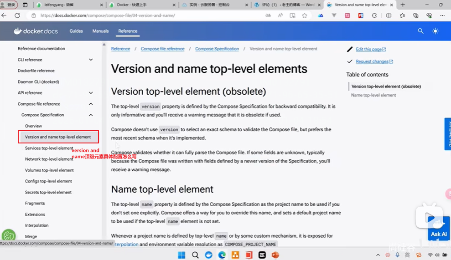Screen dimensions: 451x260
Task: Switch to the leifengyang tab
Action: coord(70,5)
